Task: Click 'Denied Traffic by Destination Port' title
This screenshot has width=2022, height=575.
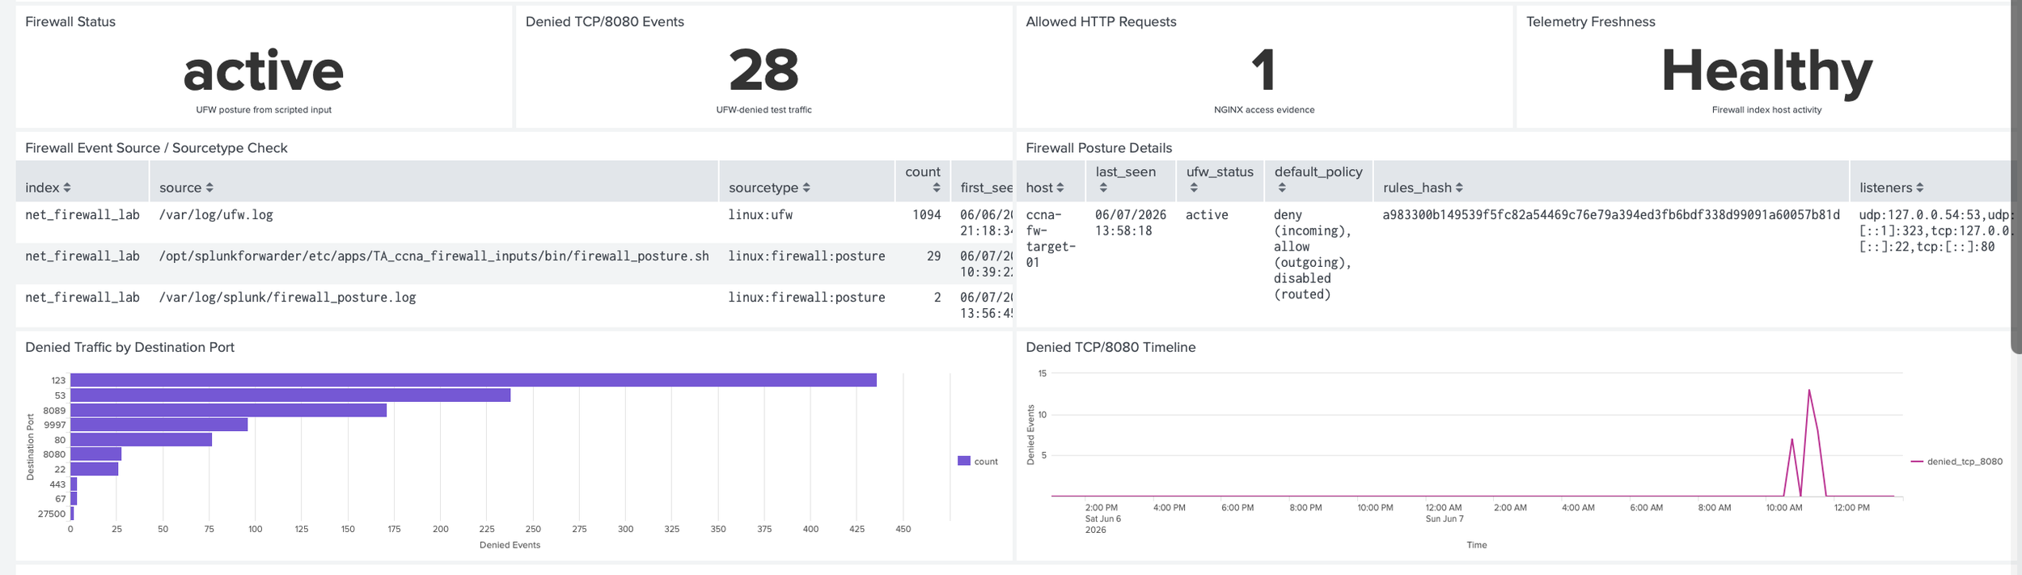Action: [x=129, y=348]
